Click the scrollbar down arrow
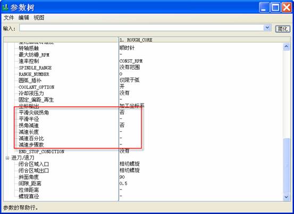The height and width of the screenshot is (214, 294). tap(287, 197)
